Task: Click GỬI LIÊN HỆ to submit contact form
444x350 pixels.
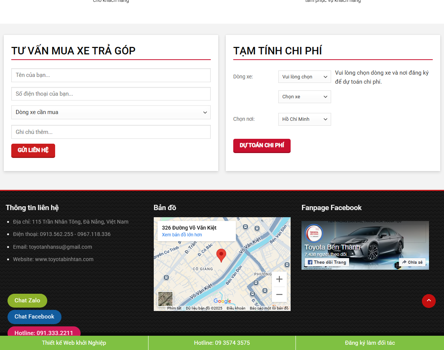Action: point(33,150)
